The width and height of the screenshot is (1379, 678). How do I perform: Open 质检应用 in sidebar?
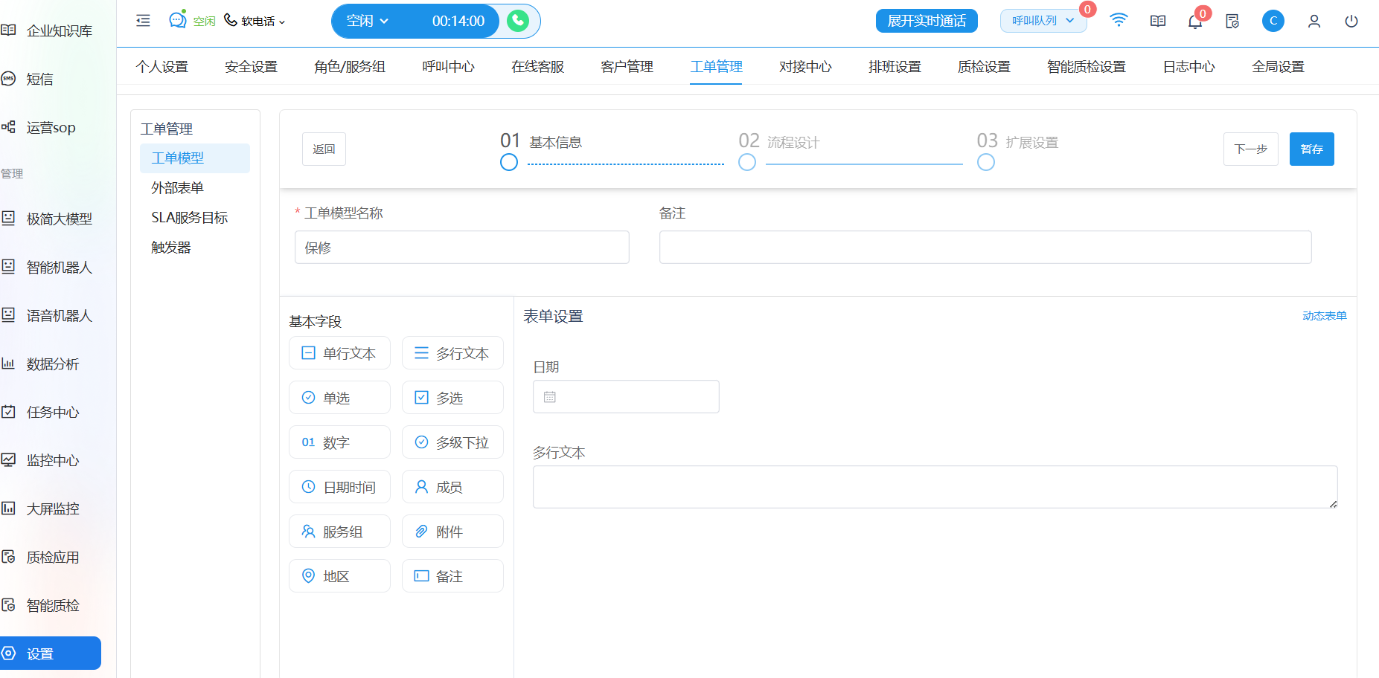51,557
